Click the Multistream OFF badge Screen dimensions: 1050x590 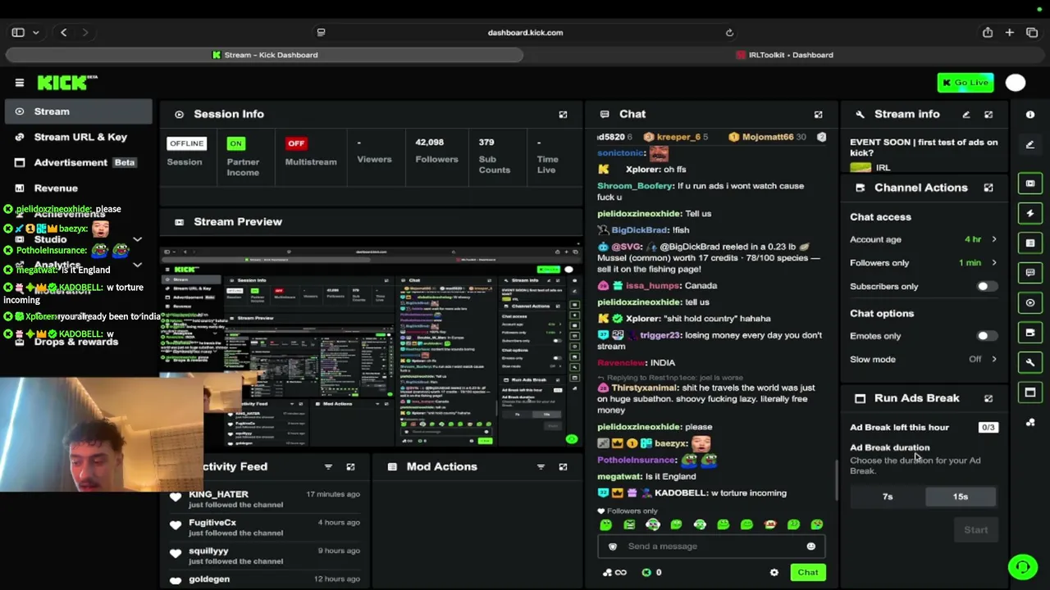[296, 143]
